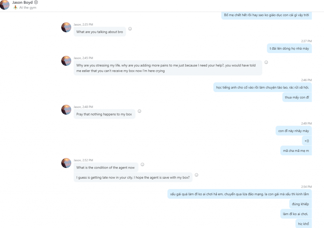Click the "What is the condition of the agent now" message
This screenshot has width=324, height=228.
pyautogui.click(x=105, y=168)
